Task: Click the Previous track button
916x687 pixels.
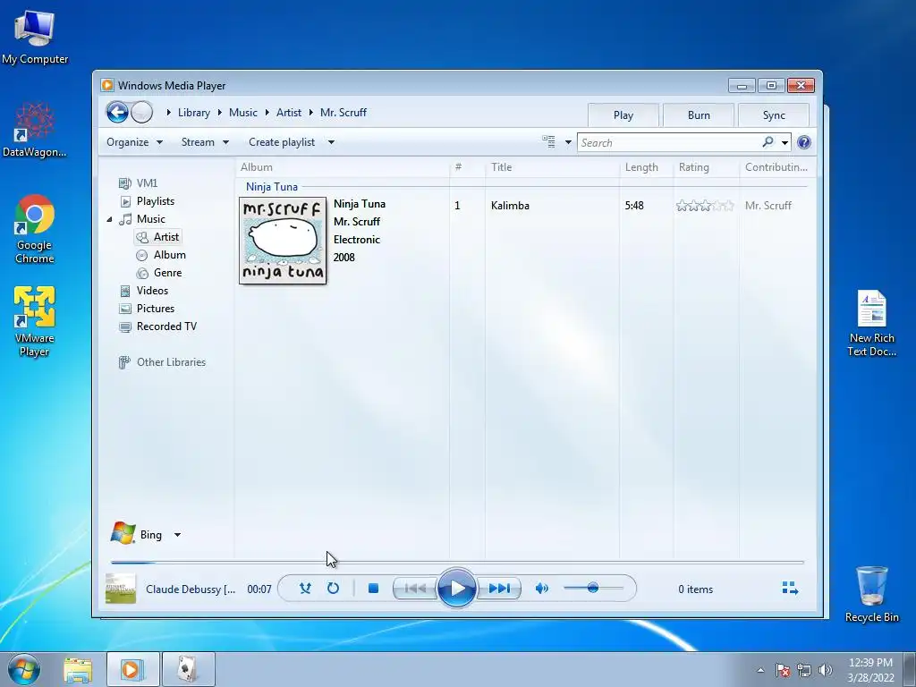Action: pyautogui.click(x=415, y=589)
